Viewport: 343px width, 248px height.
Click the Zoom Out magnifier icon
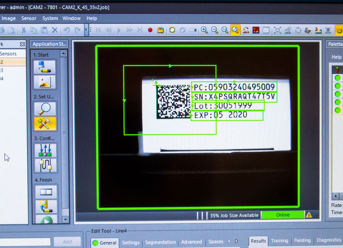215,30
